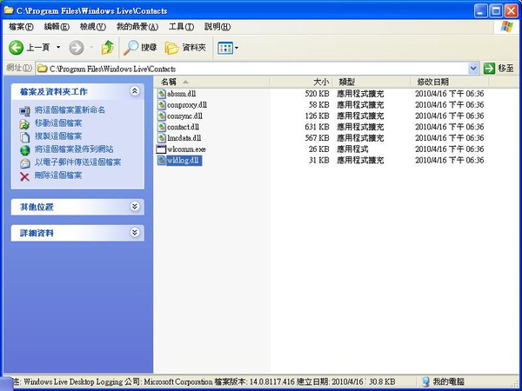Click the 520 KB size cell

tap(317, 94)
